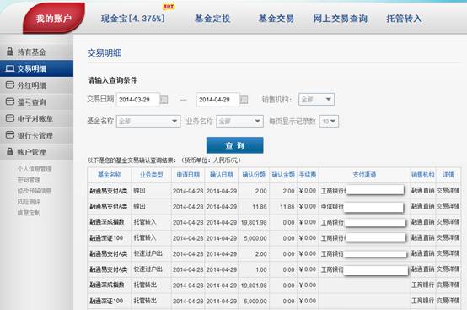467x310 pixels.
Task: Open 风险测评 submenu item
Action: 29,202
